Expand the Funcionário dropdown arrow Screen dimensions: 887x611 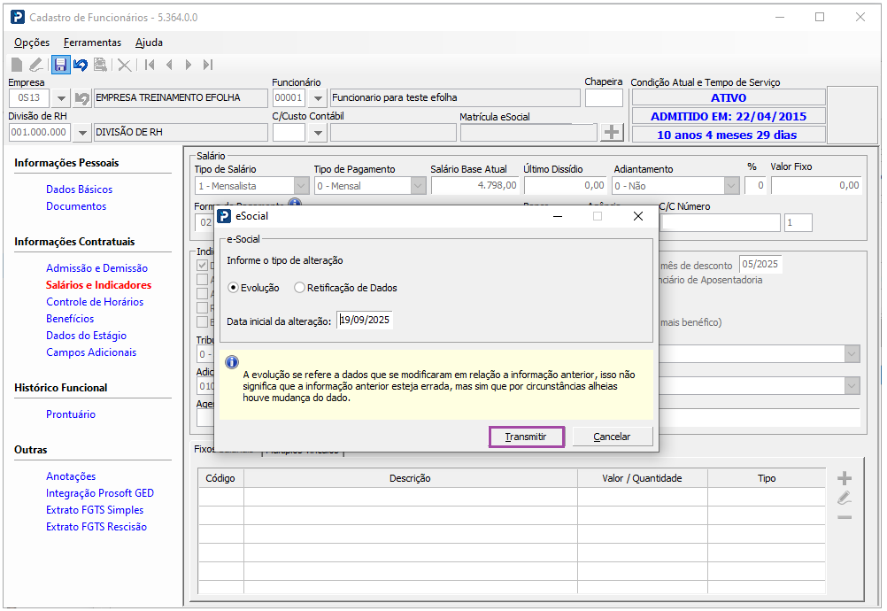pos(318,98)
